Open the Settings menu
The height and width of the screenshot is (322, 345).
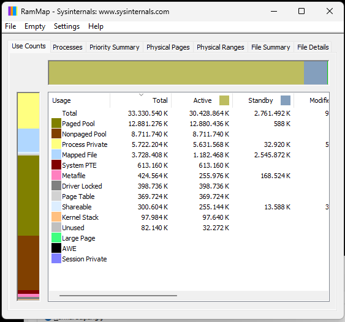pyautogui.click(x=67, y=26)
